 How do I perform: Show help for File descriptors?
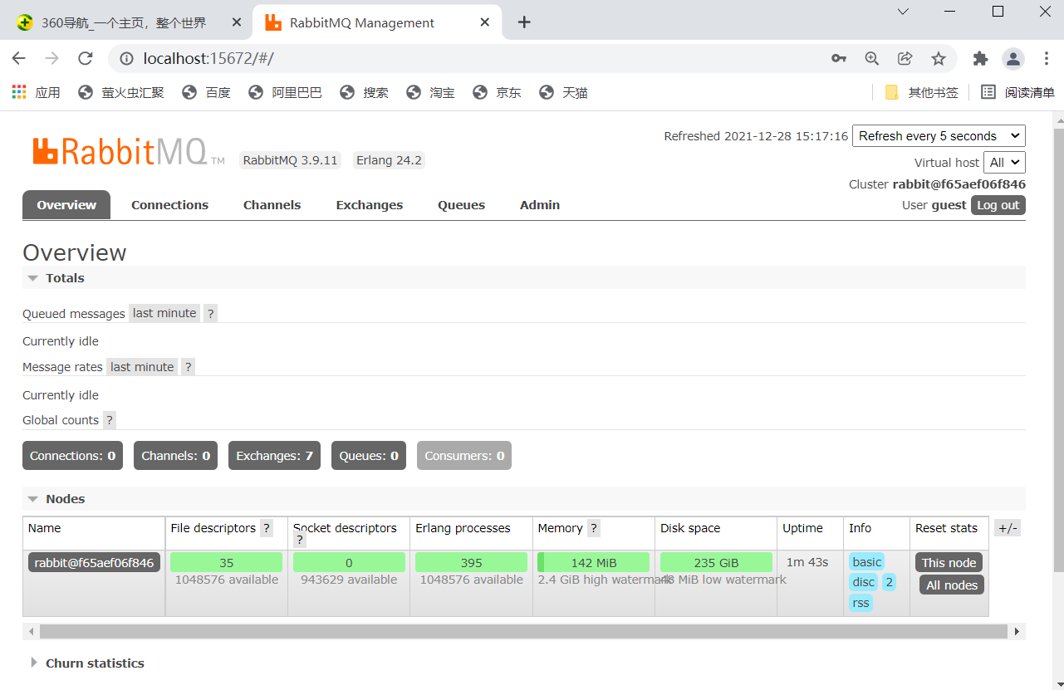coord(267,528)
